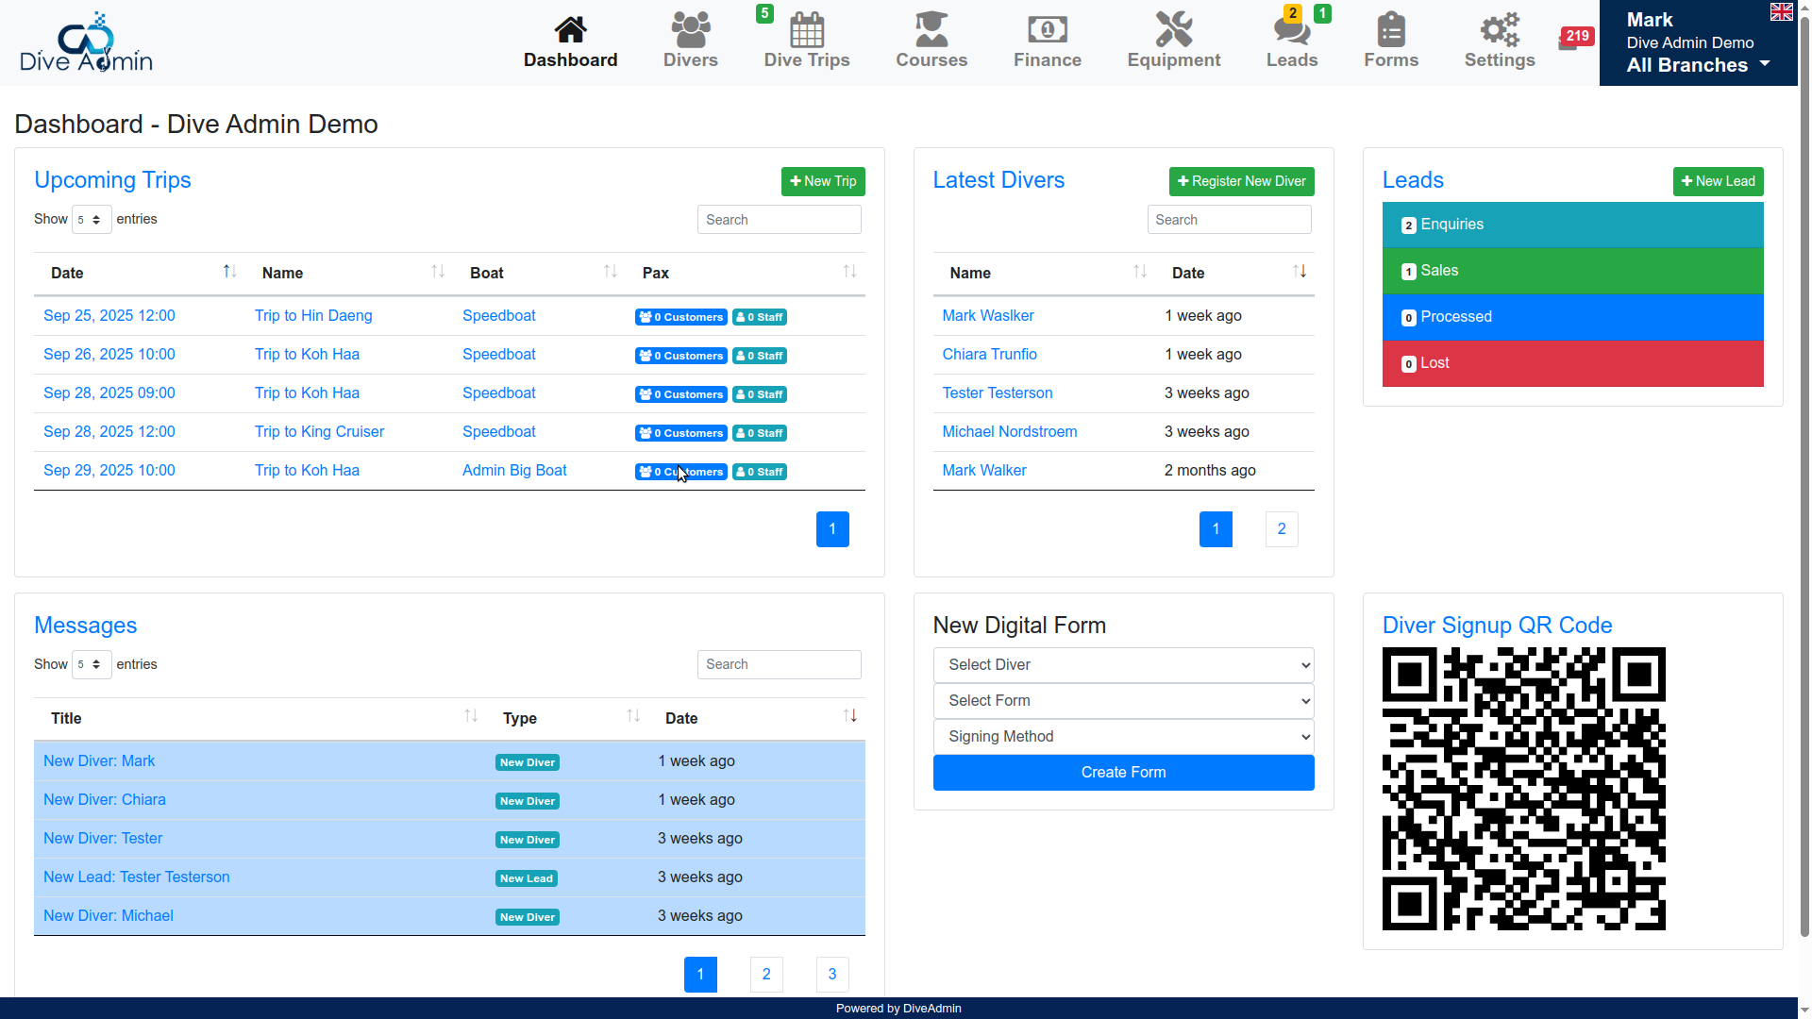The image size is (1812, 1019).
Task: Go to page 3 of Messages
Action: click(831, 975)
